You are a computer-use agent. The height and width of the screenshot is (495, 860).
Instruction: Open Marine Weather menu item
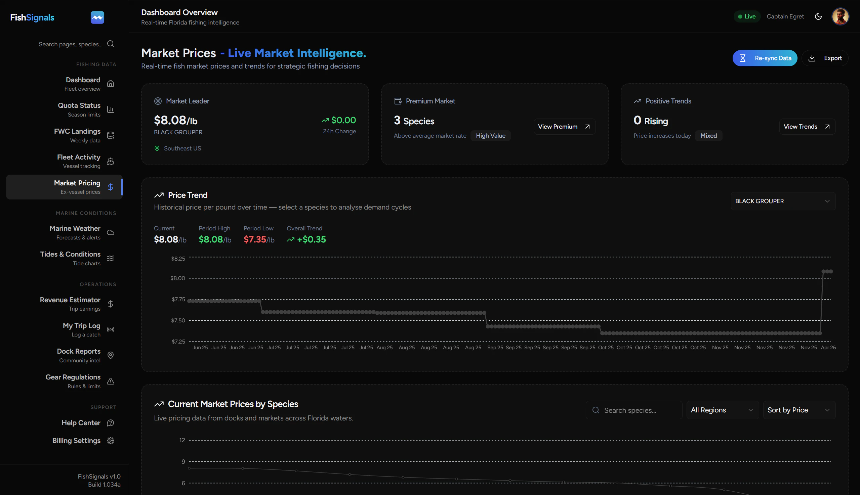[64, 232]
